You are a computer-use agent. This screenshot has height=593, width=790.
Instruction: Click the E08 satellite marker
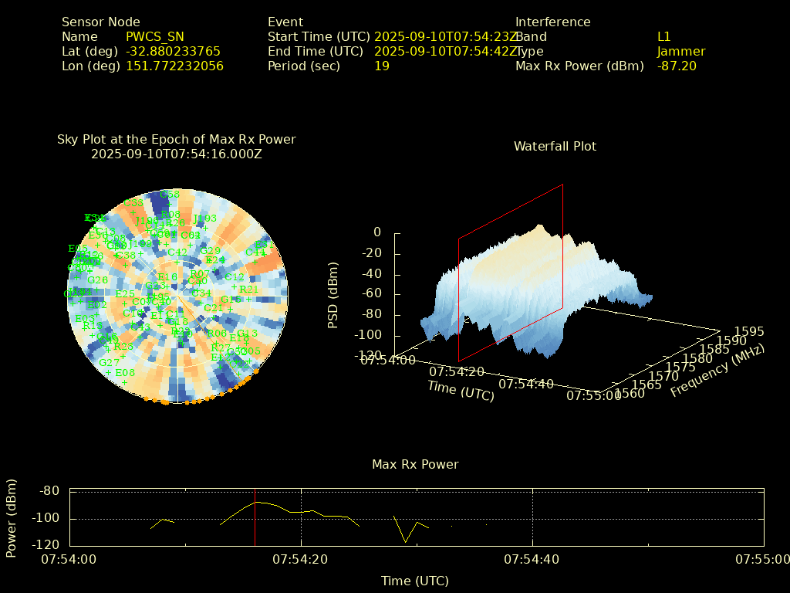pyautogui.click(x=124, y=381)
